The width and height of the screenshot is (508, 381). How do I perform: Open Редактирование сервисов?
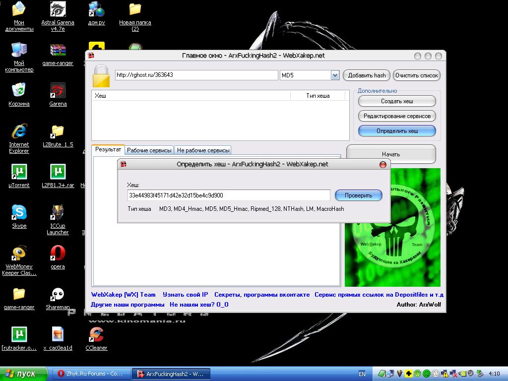(397, 116)
